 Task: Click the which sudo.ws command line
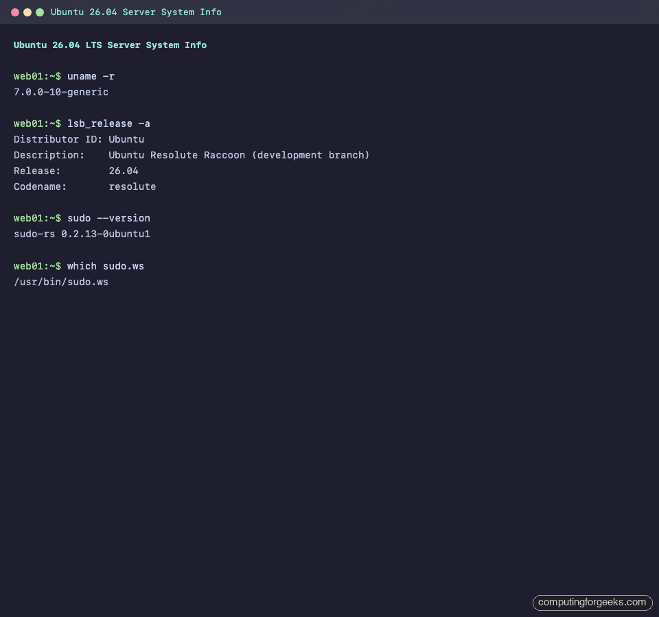(104, 266)
